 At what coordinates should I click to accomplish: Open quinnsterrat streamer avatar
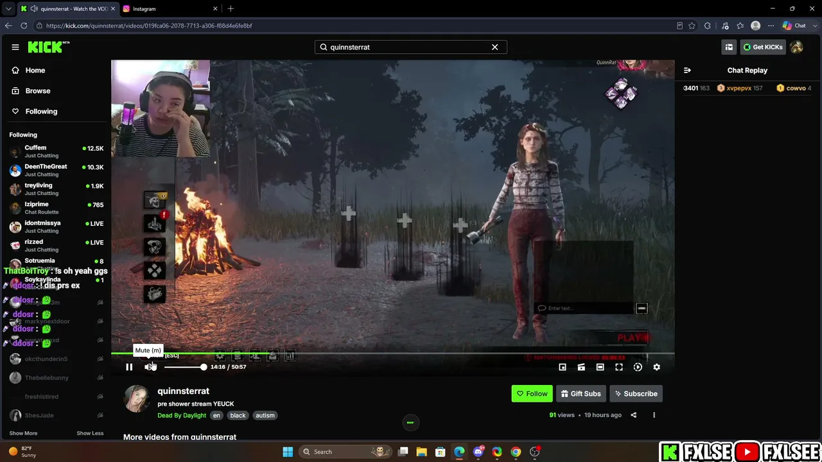[x=136, y=398]
